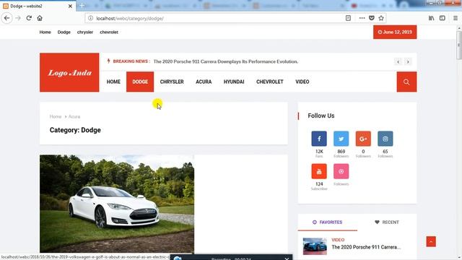This screenshot has height=260, width=462.
Task: Open chevrolet link in top bar
Action: point(109,32)
